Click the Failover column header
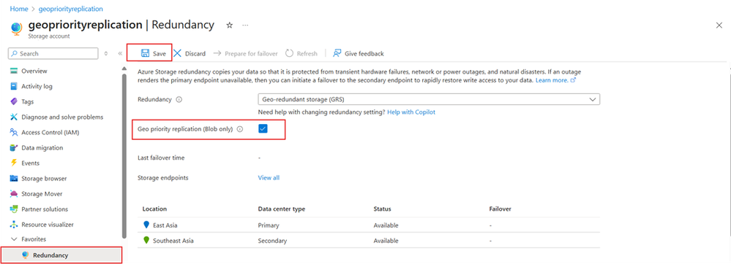The image size is (731, 264). pyautogui.click(x=501, y=209)
